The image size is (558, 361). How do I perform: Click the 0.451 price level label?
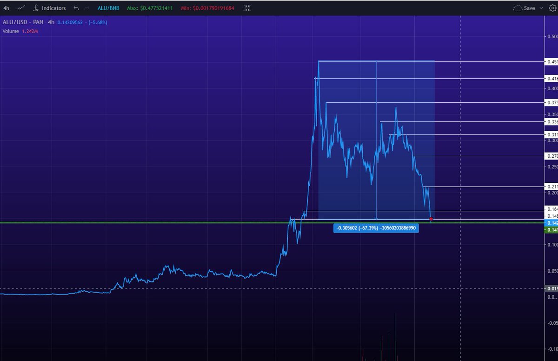tap(551, 61)
